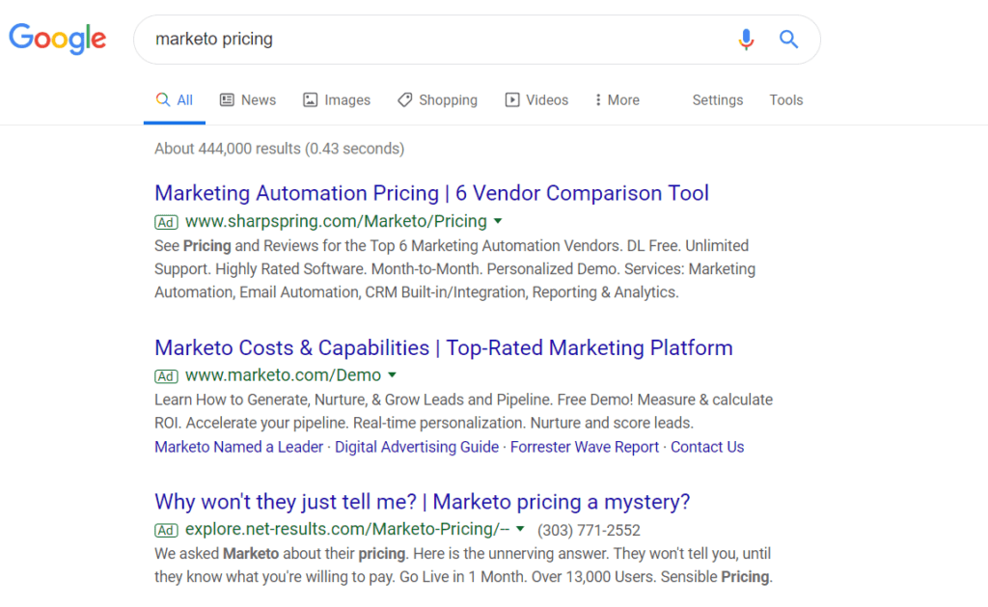Click the News tab icon
This screenshot has height=607, width=988.
click(x=227, y=99)
